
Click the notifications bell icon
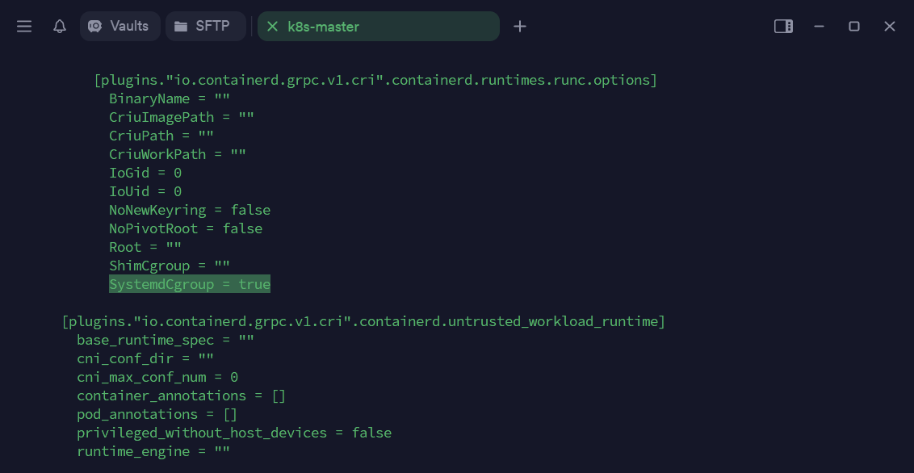tap(60, 27)
